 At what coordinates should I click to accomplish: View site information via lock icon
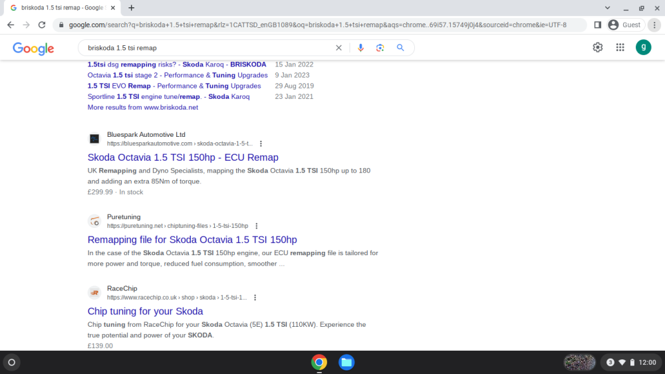click(61, 25)
